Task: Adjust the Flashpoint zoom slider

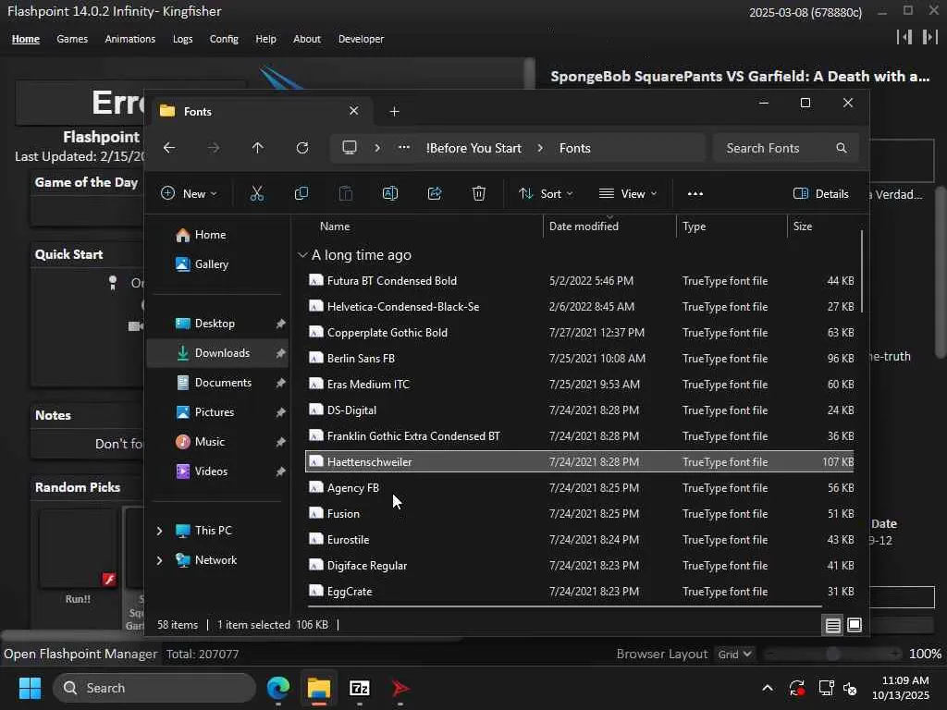Action: (x=833, y=654)
